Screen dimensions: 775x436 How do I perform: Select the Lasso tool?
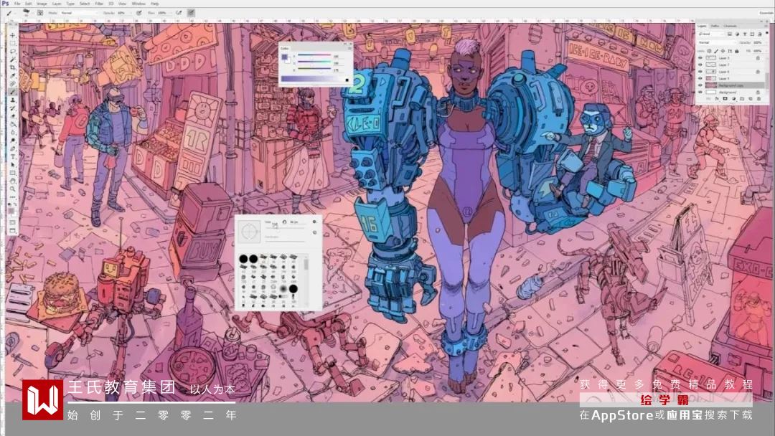(12, 52)
